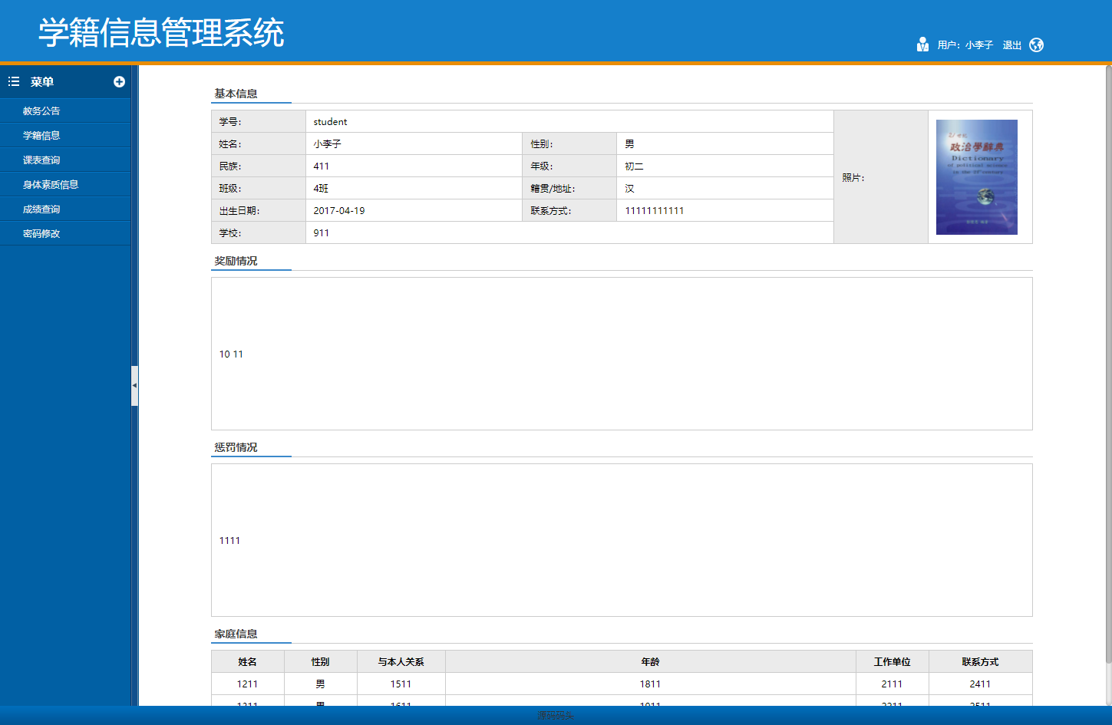Select the 惩罚情况 section header

(x=234, y=447)
